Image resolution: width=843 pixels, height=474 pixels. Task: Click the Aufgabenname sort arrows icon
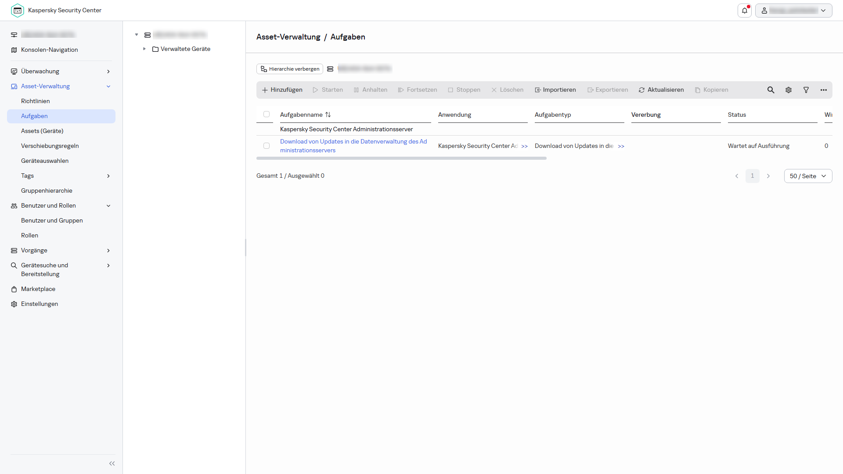click(x=328, y=115)
